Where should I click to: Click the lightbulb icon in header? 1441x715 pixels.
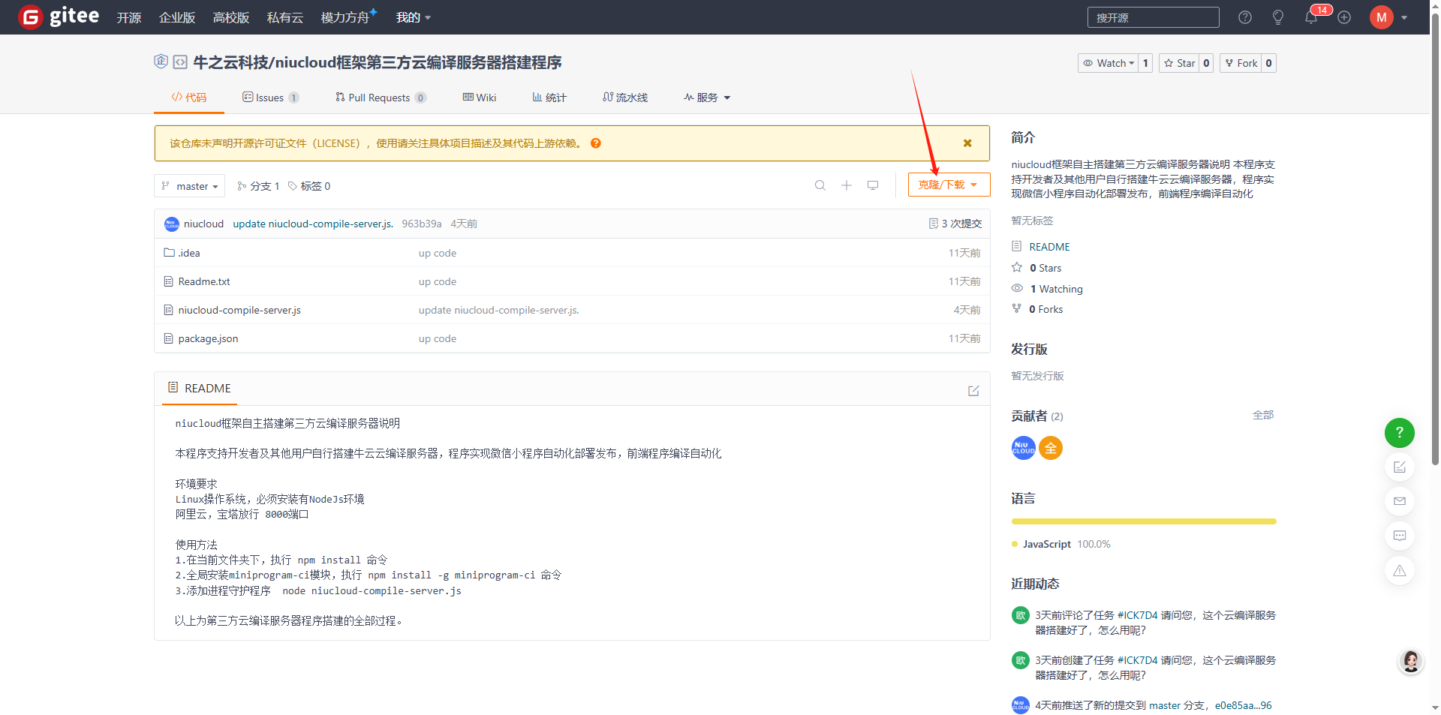[1277, 17]
